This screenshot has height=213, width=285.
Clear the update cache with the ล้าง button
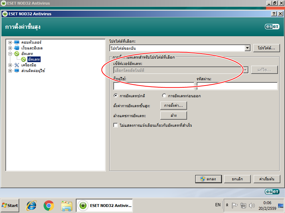click(173, 116)
